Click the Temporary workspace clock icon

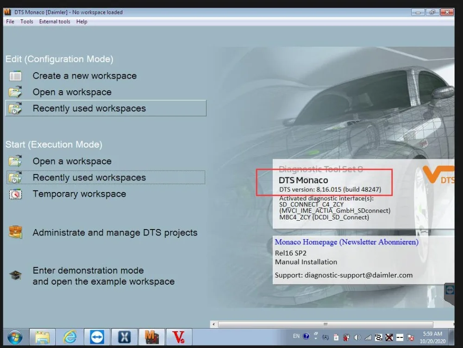coord(15,194)
